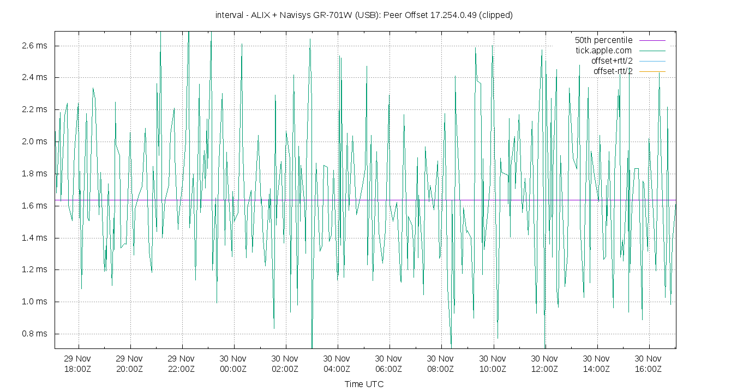Select the 'tick.apple.com' legend label
The height and width of the screenshot is (392, 731).
(604, 51)
